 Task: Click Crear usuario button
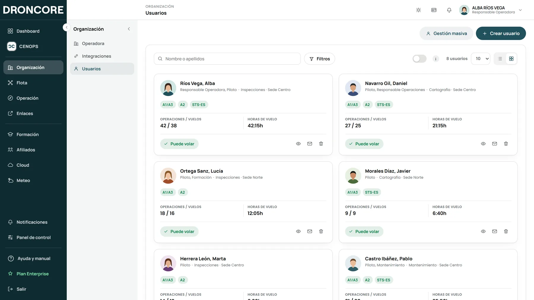point(501,33)
